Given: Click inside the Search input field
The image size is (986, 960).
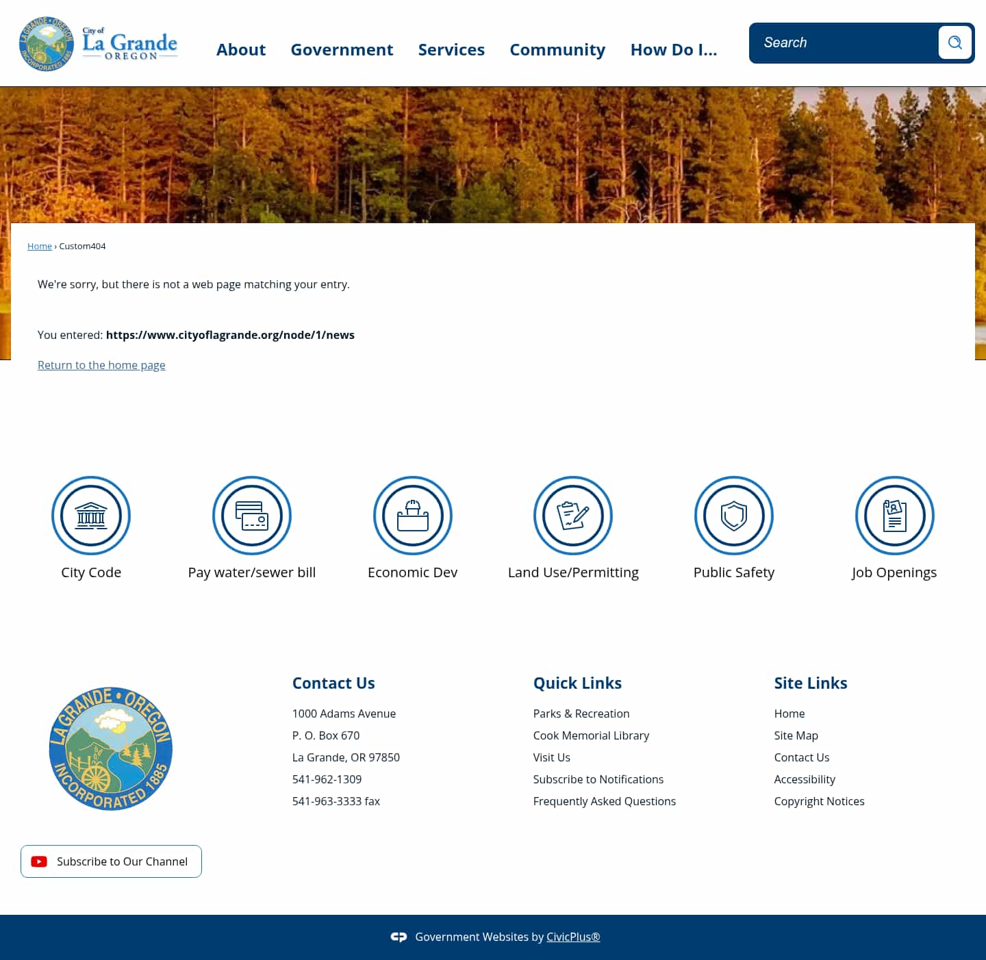Looking at the screenshot, I should (842, 42).
